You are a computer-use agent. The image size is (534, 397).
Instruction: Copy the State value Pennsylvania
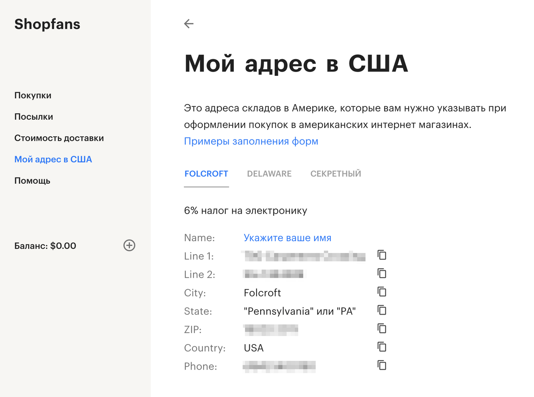click(x=382, y=310)
